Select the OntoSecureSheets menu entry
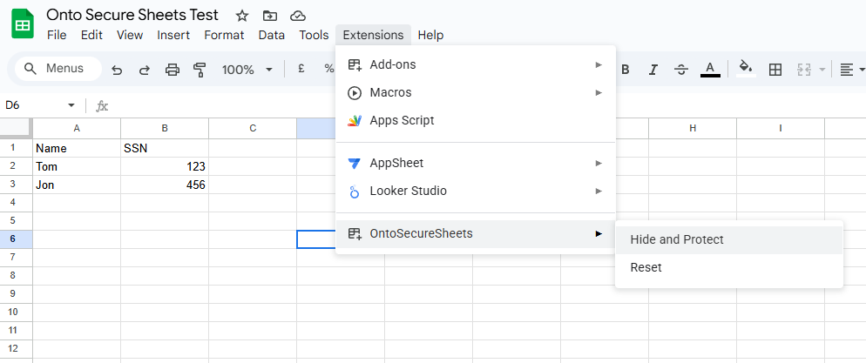This screenshot has width=866, height=363. pos(476,234)
